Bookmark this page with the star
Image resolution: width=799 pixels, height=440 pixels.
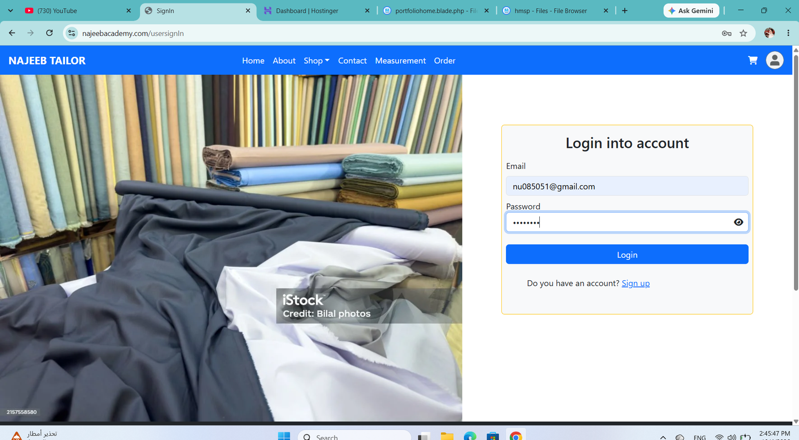[x=744, y=33]
